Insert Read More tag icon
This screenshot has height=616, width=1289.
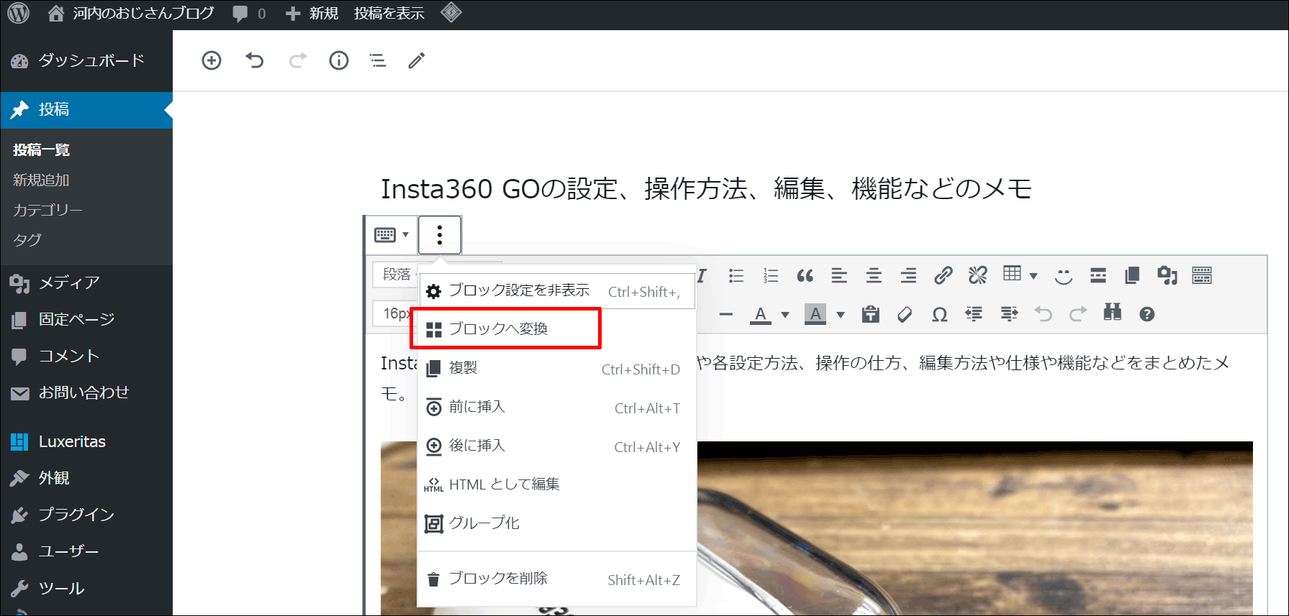[x=1098, y=275]
